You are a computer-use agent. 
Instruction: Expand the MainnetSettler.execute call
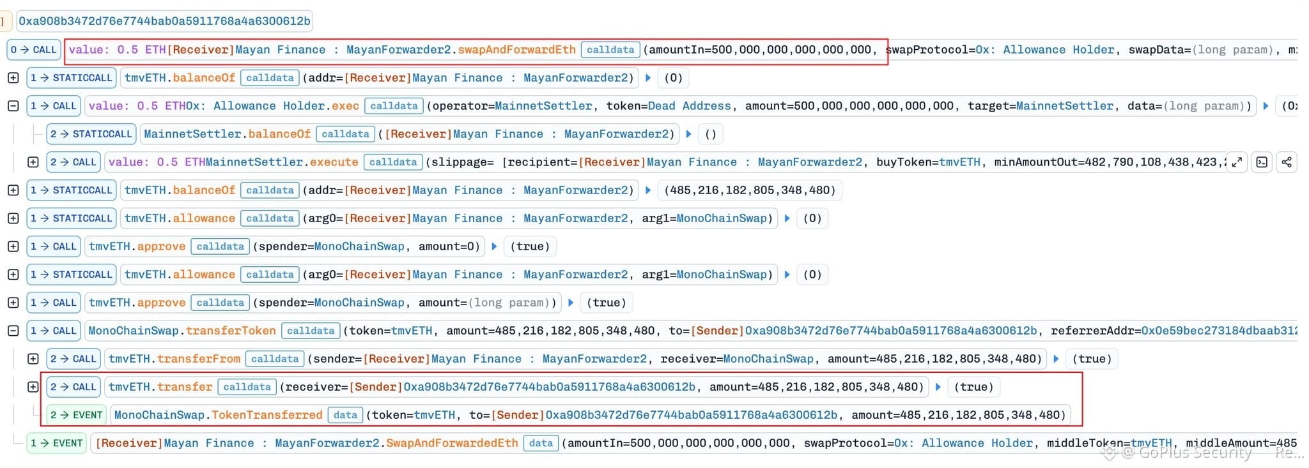33,162
